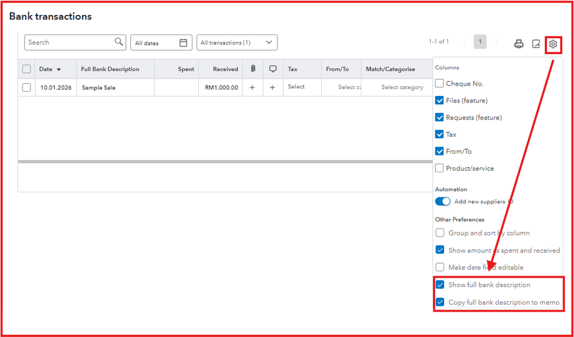
Task: Click the info icon beside Add new suppliers
Action: pos(511,202)
